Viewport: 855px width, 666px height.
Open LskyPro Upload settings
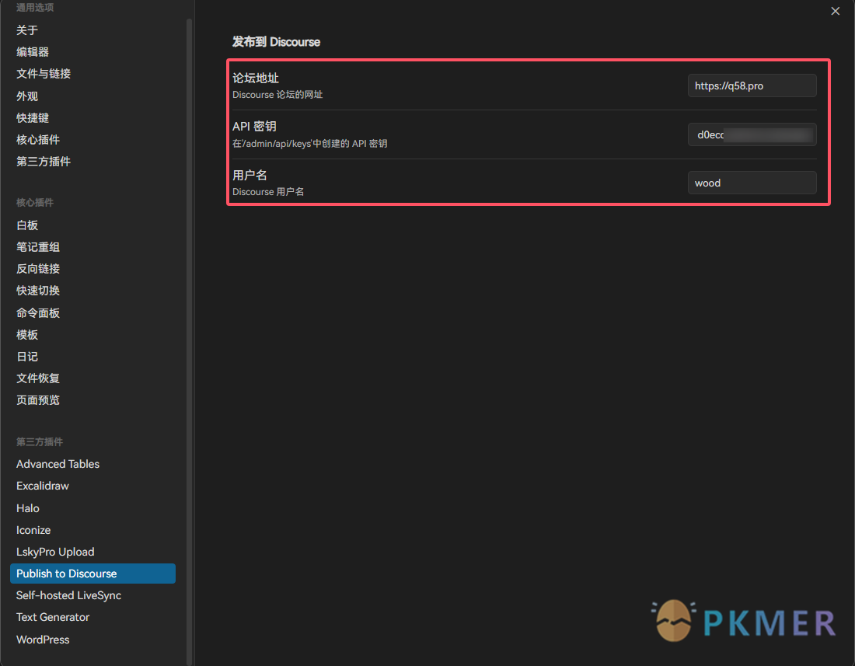[55, 552]
